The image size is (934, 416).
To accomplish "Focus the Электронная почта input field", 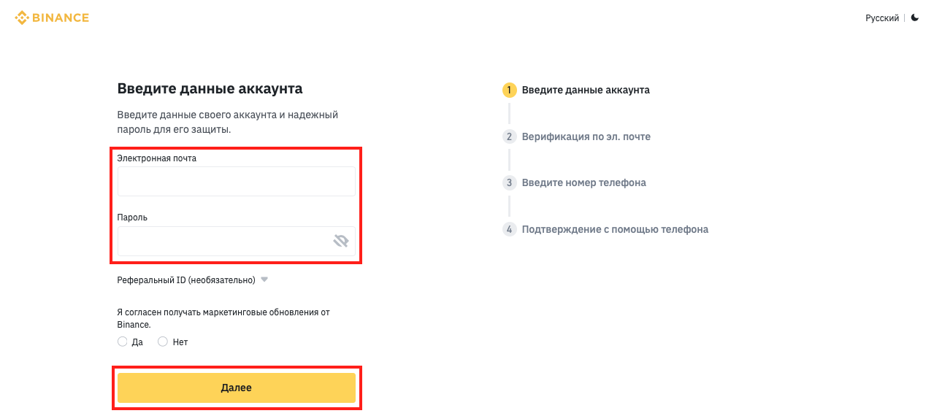I will coord(236,182).
